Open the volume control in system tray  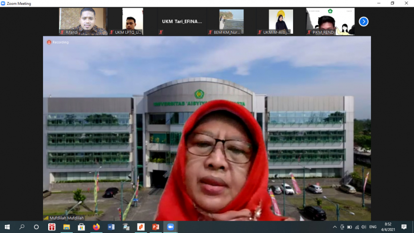click(x=363, y=227)
